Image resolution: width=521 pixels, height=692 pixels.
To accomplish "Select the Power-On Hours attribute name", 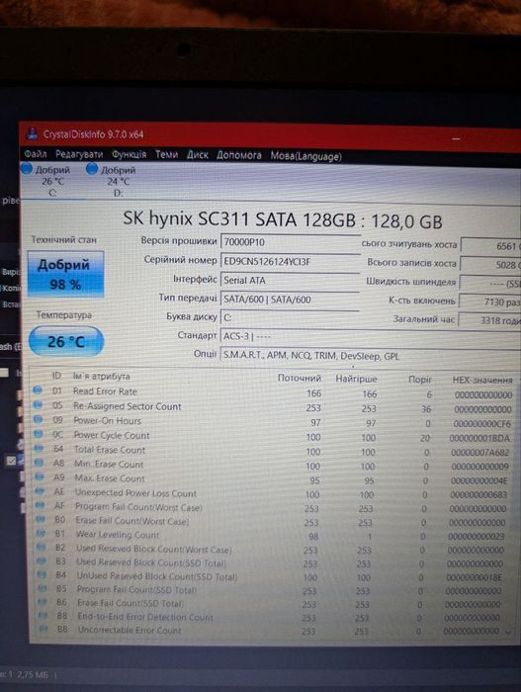I will (108, 420).
